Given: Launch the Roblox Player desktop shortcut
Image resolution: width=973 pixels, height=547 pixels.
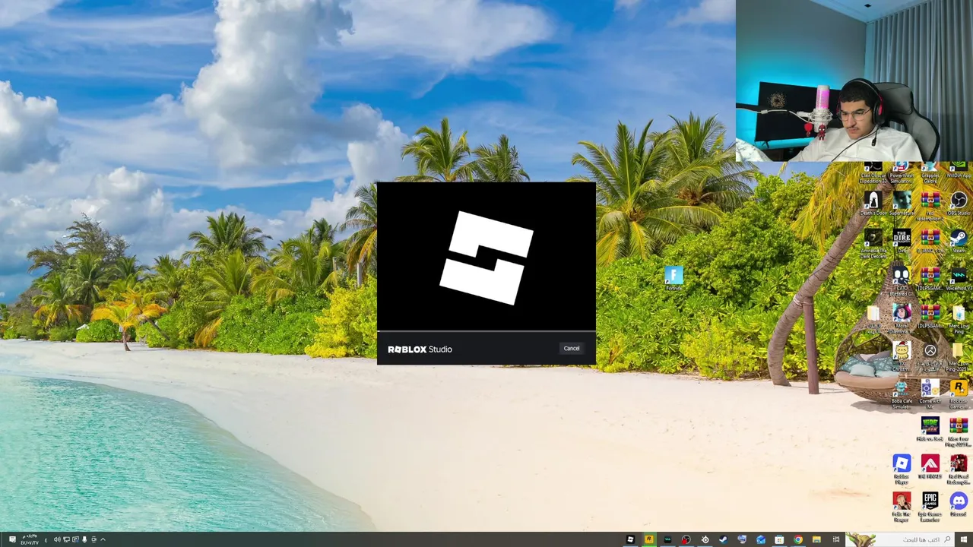Looking at the screenshot, I should 902,469.
